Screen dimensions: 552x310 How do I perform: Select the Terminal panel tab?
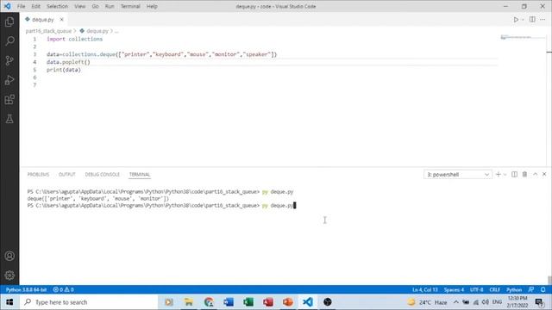140,175
